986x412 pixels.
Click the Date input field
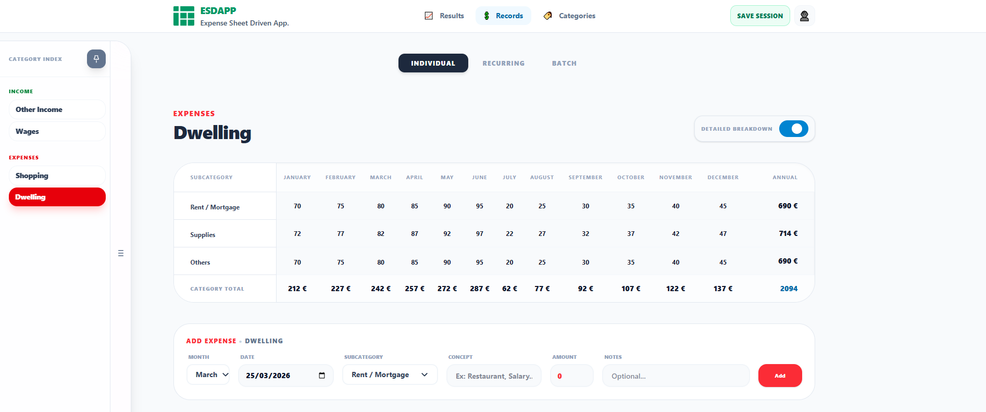(285, 376)
